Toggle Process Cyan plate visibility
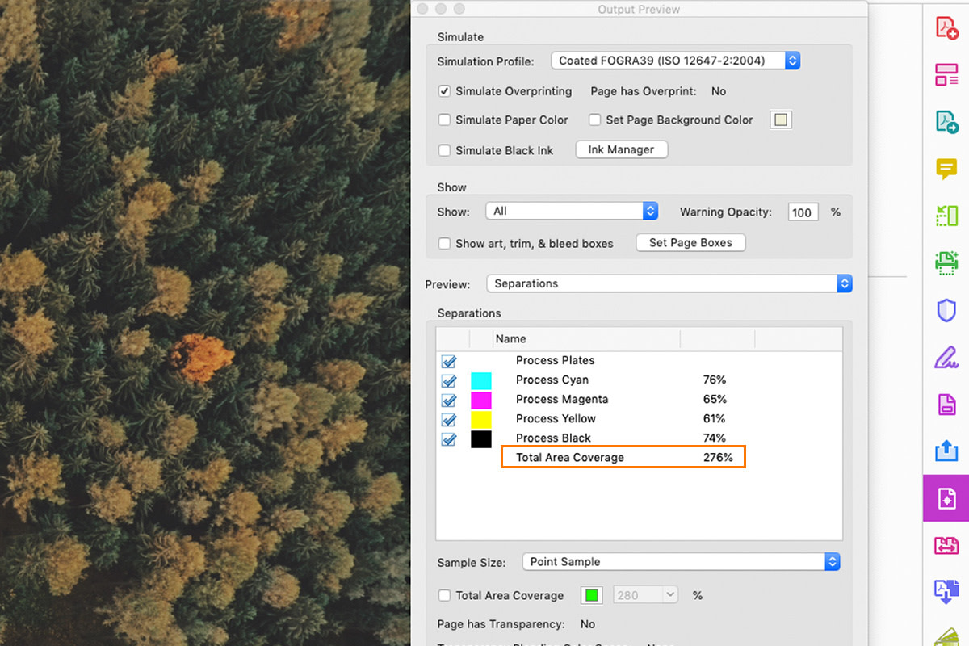The width and height of the screenshot is (969, 646). click(x=449, y=380)
